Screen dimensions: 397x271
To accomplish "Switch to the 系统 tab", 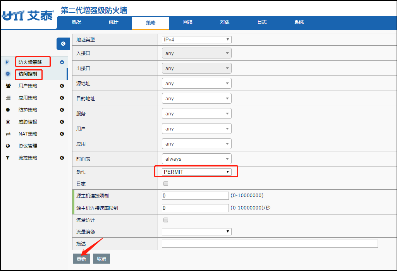I will [299, 22].
